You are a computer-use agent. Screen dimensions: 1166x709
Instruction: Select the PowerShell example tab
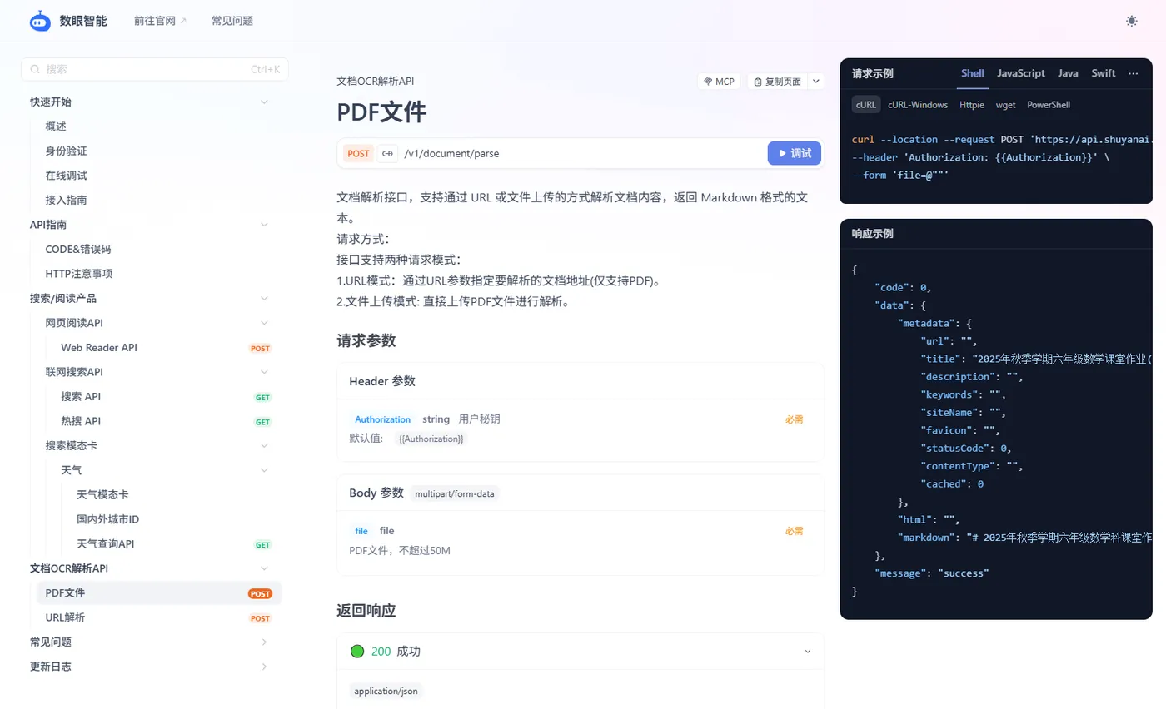[1047, 105]
